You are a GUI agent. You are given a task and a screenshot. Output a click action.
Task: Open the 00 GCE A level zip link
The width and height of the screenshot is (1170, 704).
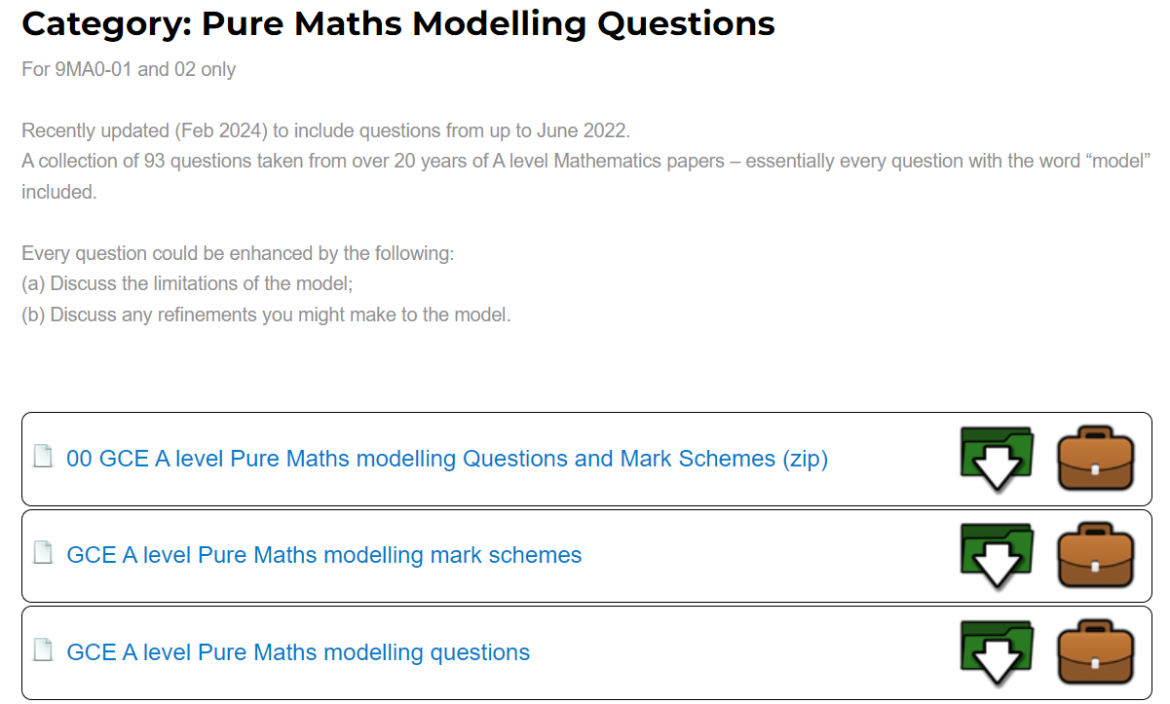click(446, 459)
